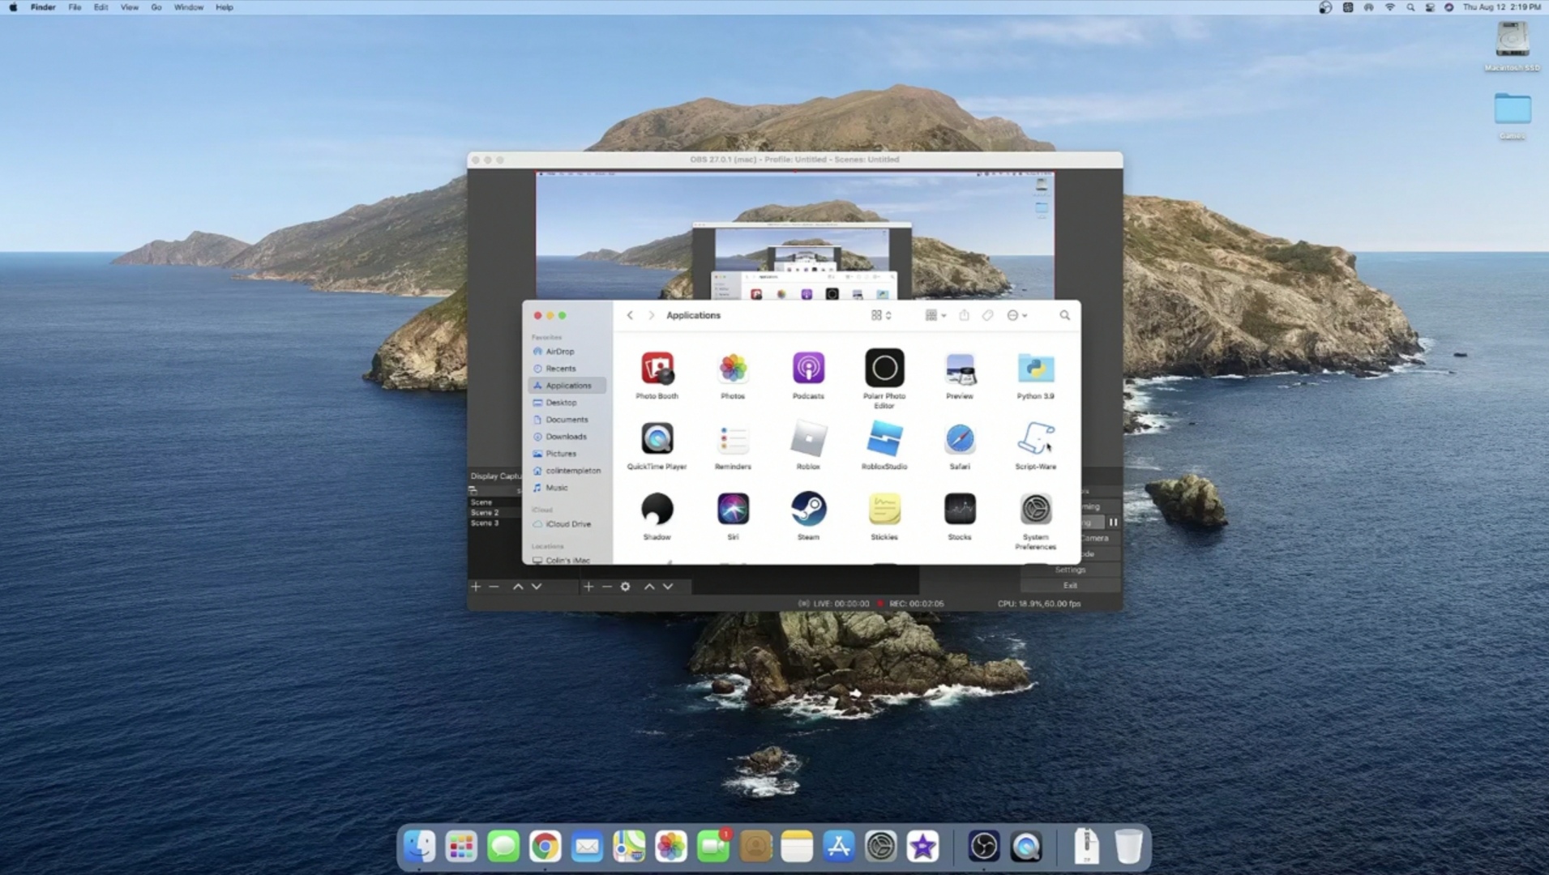Open Finder search
Viewport: 1549px width, 875px height.
[1064, 315]
